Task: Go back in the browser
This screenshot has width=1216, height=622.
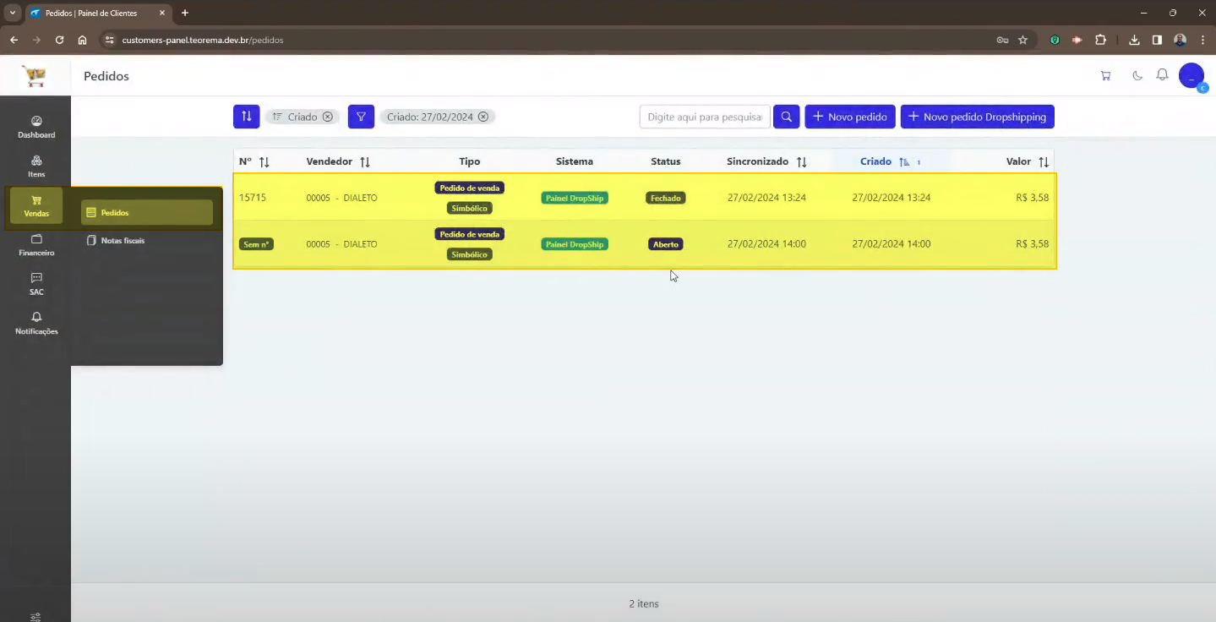Action: coord(14,40)
